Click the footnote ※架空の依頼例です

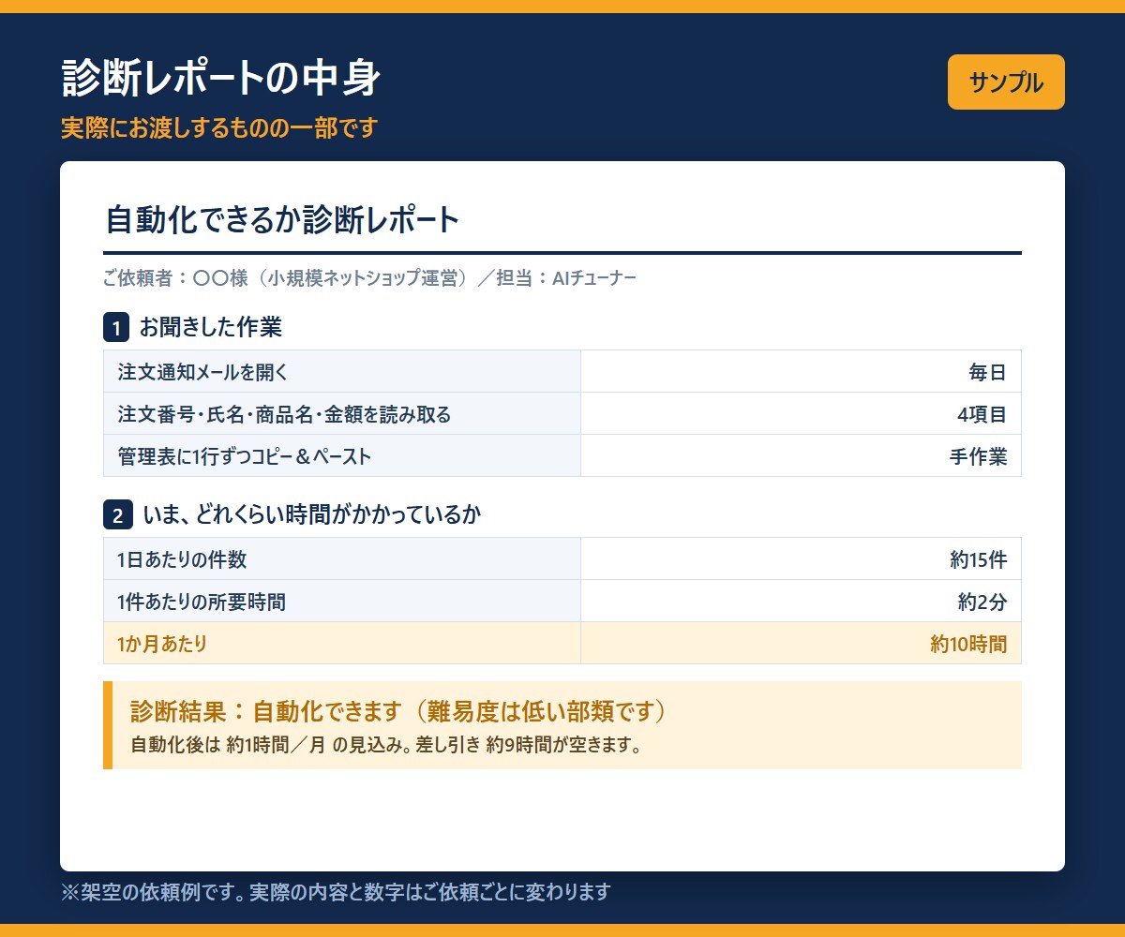pyautogui.click(x=336, y=891)
